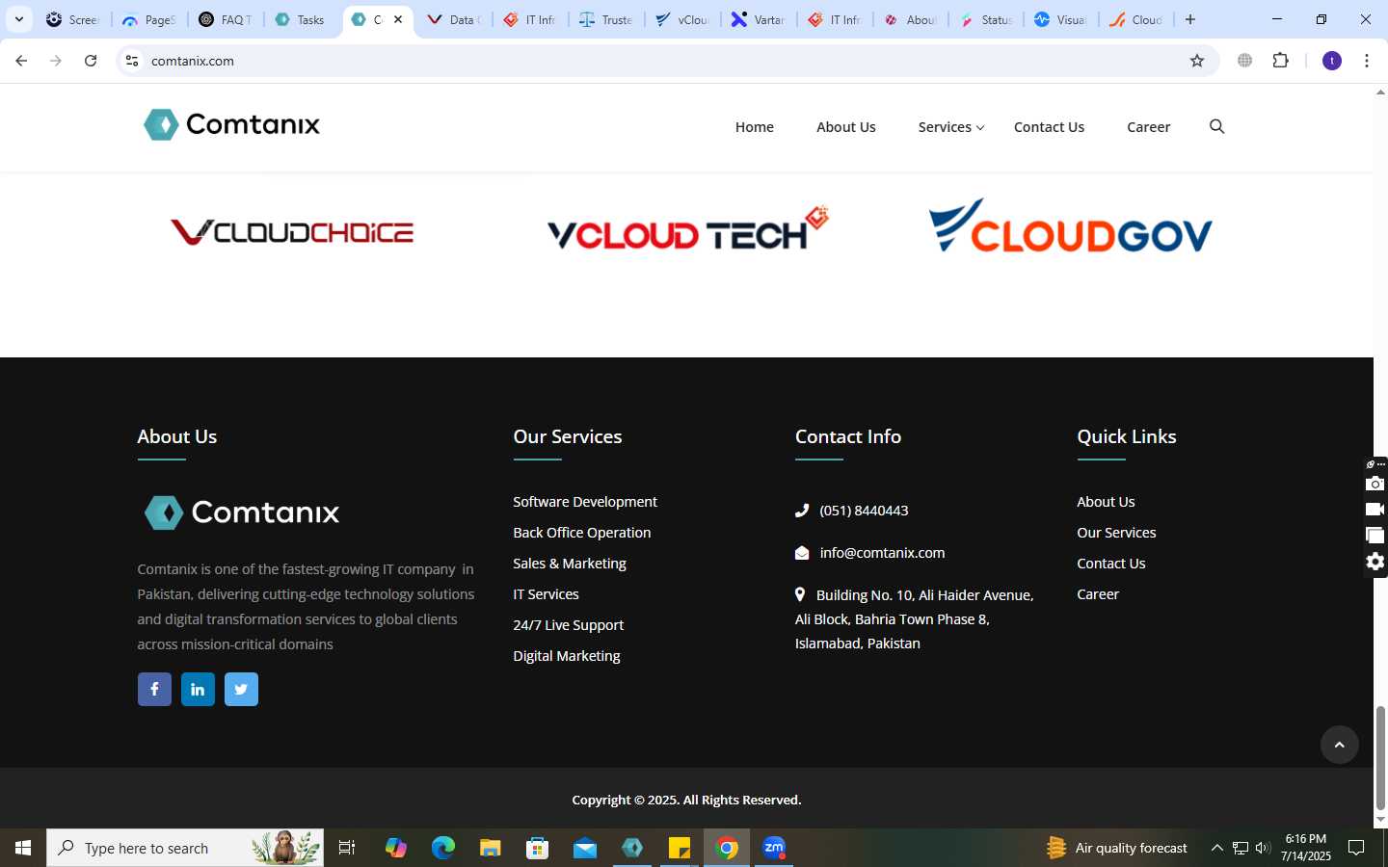Open the LinkedIn social icon in footer
The width and height of the screenshot is (1388, 867).
tap(198, 689)
